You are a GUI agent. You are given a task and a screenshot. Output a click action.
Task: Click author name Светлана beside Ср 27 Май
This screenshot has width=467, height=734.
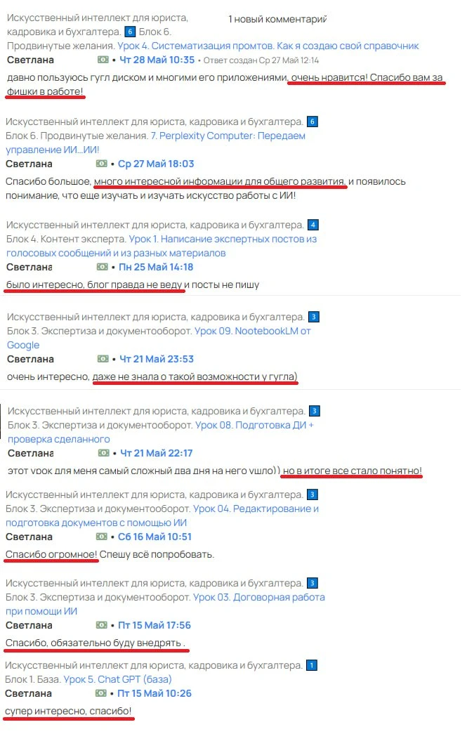click(x=29, y=164)
